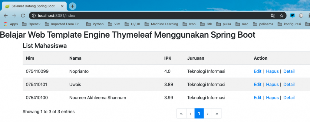The width and height of the screenshot is (310, 122).
Task: Click the Nim column header
Action: (30, 58)
